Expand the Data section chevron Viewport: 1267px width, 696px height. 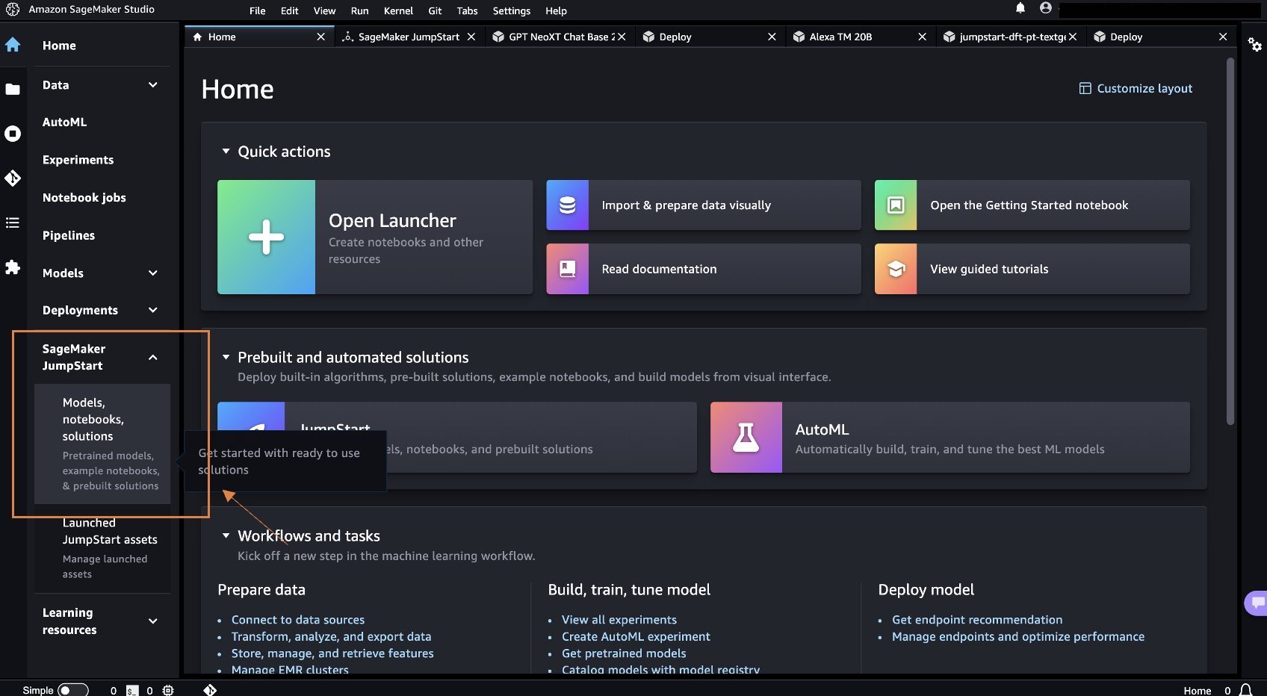coord(153,85)
